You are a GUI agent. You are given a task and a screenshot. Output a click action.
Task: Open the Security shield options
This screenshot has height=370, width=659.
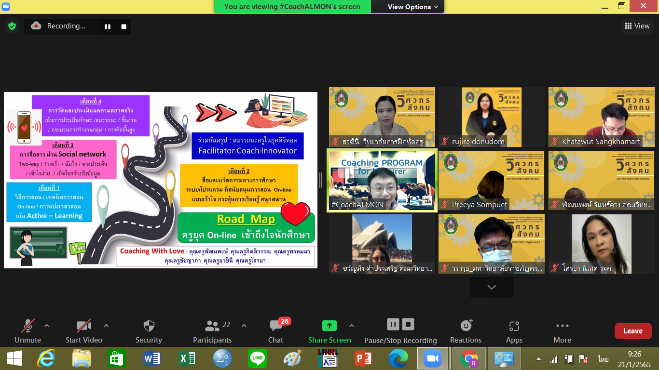tap(149, 330)
